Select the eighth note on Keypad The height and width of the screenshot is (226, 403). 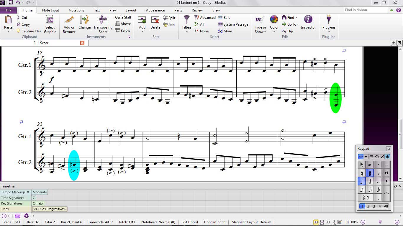[378, 190]
